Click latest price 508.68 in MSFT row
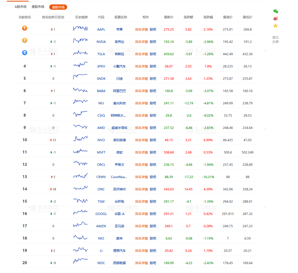 tap(169, 152)
